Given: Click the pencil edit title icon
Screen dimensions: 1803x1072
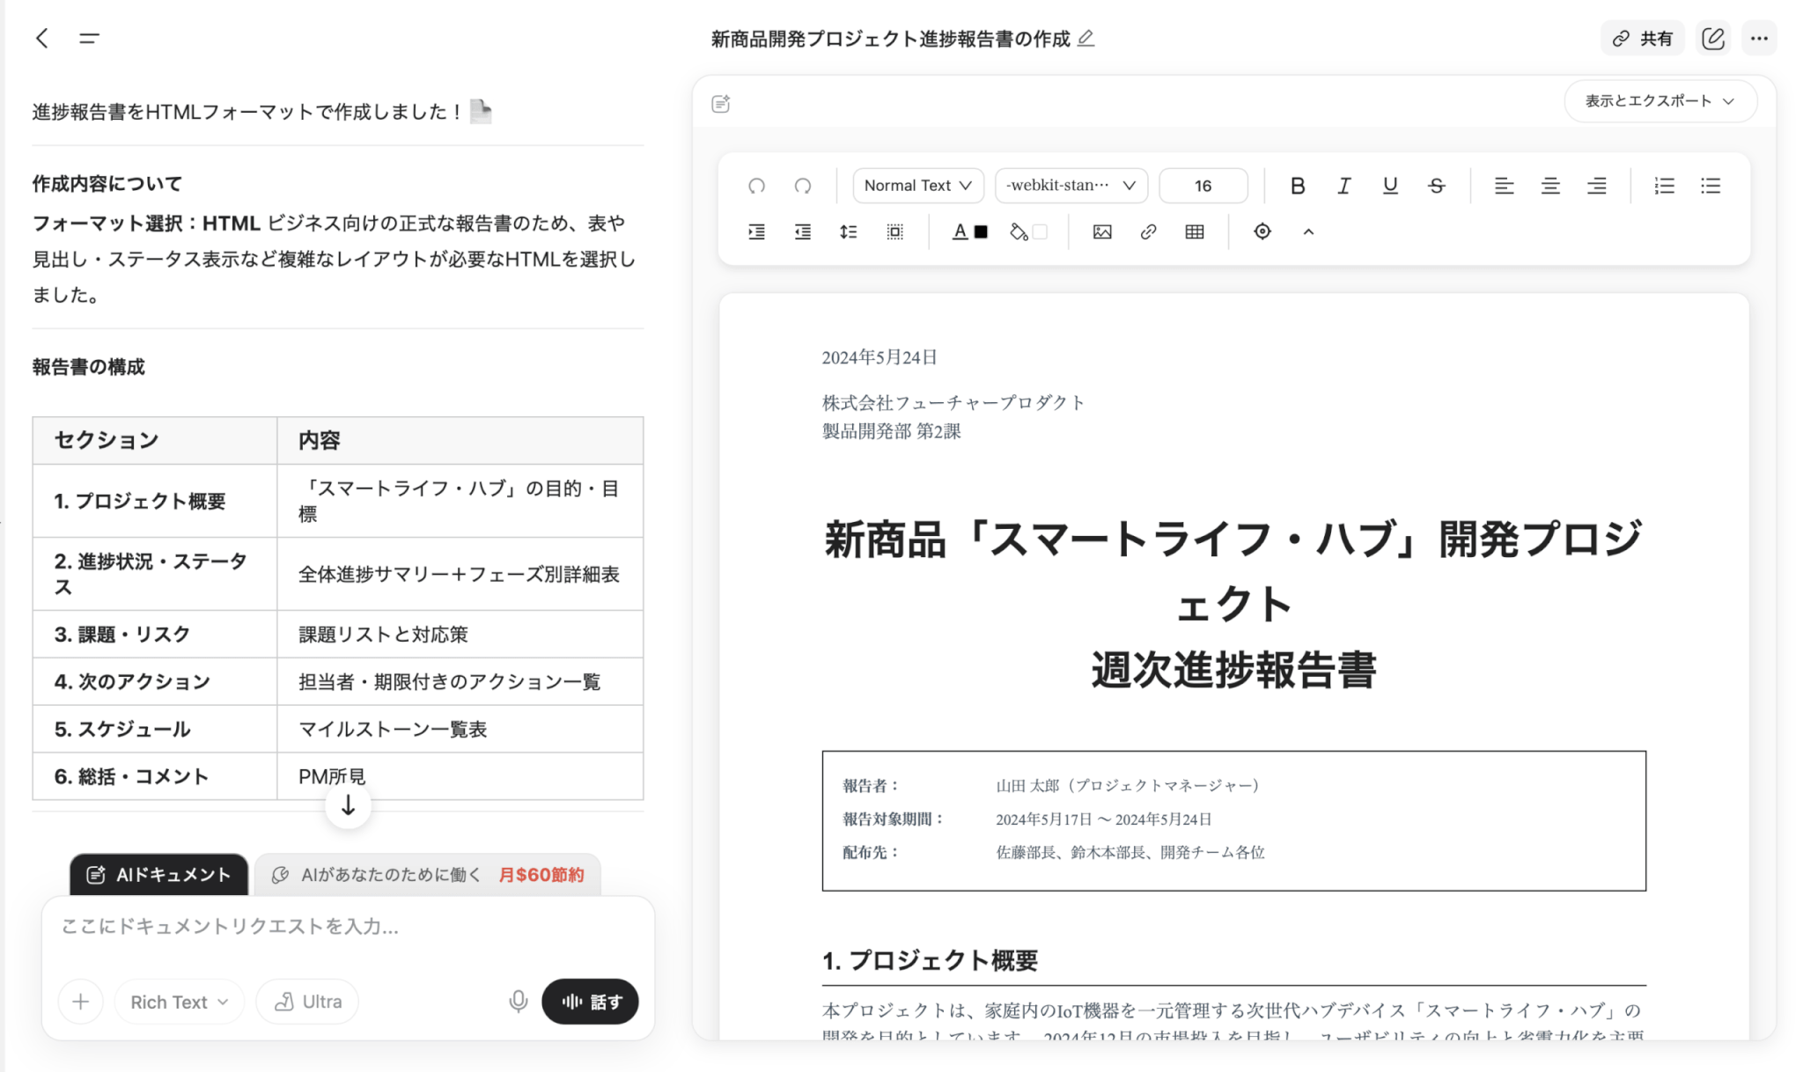Looking at the screenshot, I should pyautogui.click(x=1086, y=38).
